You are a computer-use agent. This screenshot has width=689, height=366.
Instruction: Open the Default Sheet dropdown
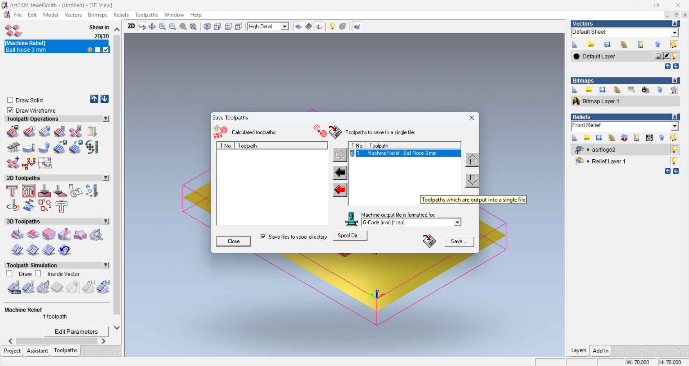click(x=675, y=32)
